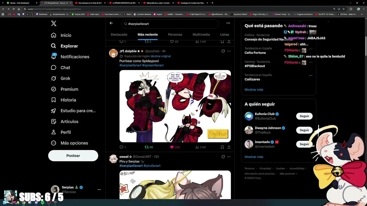Image resolution: width=367 pixels, height=206 pixels.
Task: Switch to the Personas tab
Action: point(175,35)
